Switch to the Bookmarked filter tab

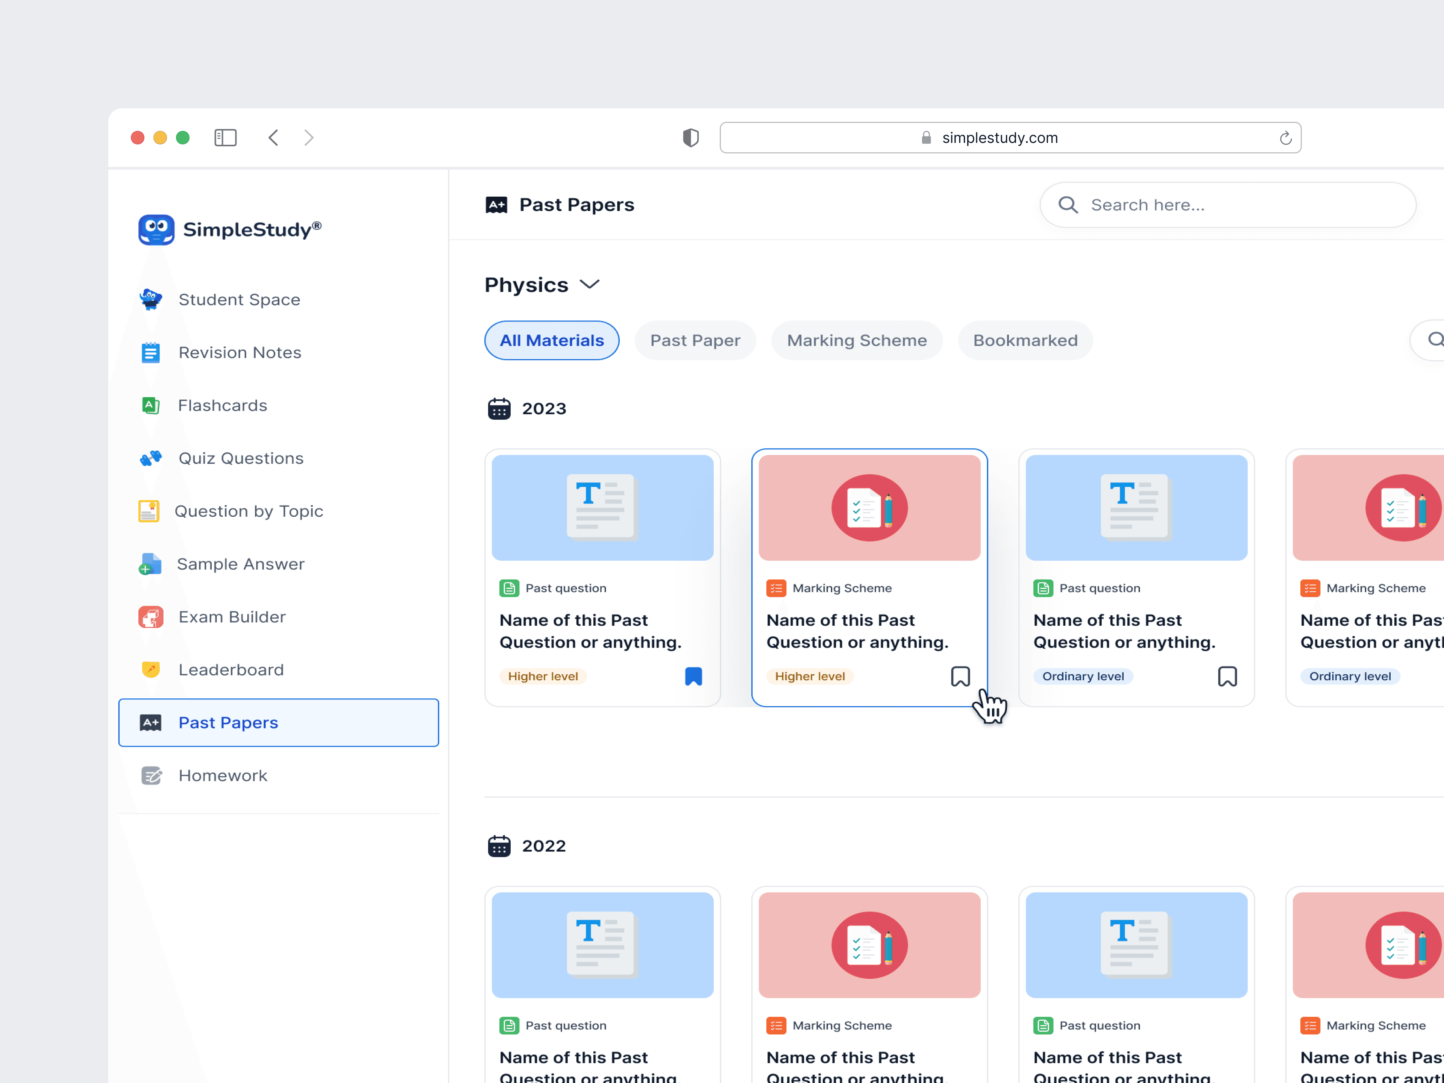pyautogui.click(x=1025, y=340)
